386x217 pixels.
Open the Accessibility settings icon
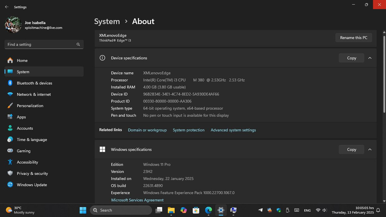10,162
